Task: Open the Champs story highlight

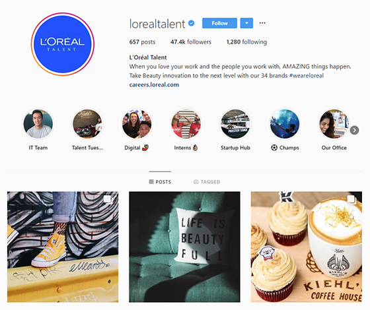Action: tap(285, 124)
